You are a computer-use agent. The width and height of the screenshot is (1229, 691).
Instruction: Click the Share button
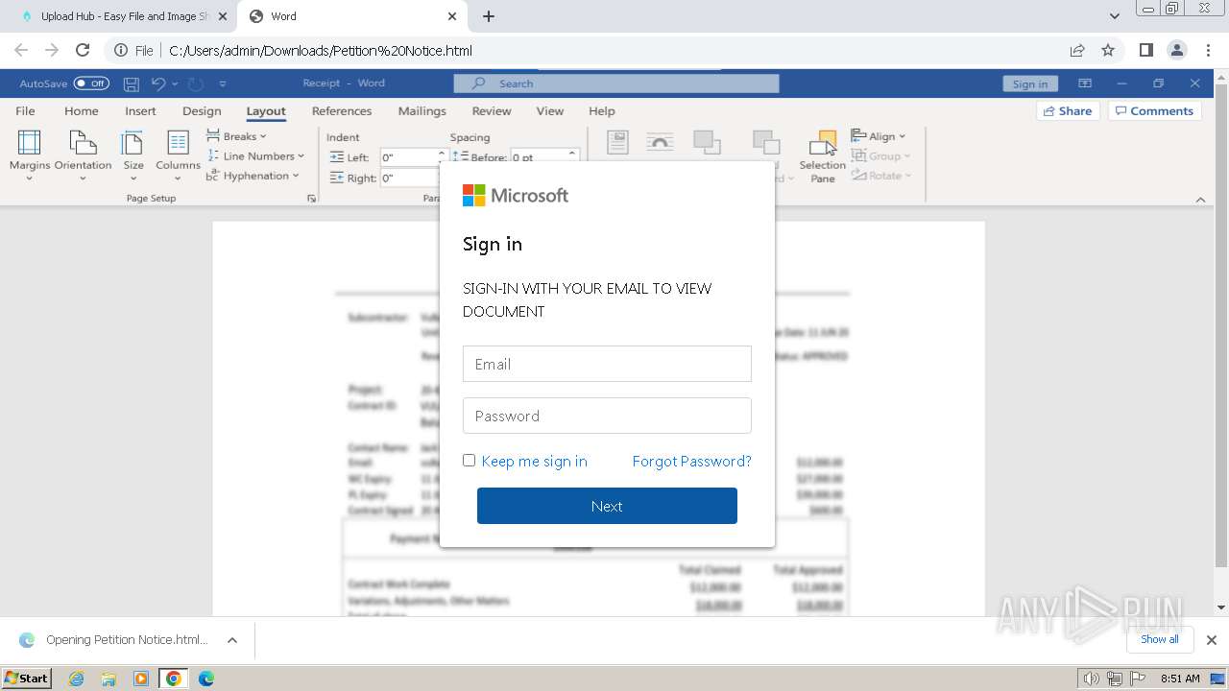click(1068, 110)
